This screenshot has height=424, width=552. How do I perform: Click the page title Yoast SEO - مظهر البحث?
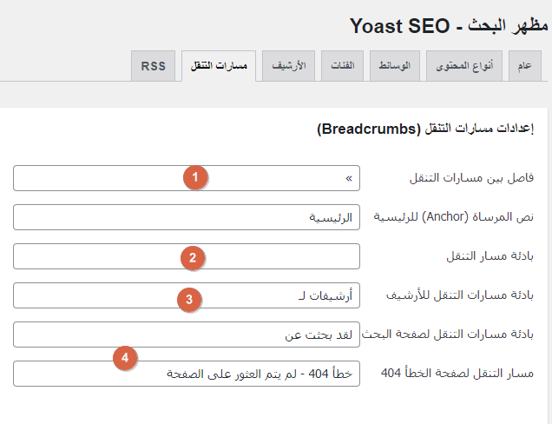pyautogui.click(x=449, y=26)
